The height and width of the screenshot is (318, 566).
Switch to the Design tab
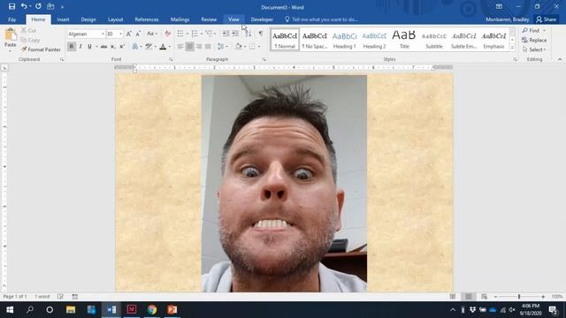[88, 19]
